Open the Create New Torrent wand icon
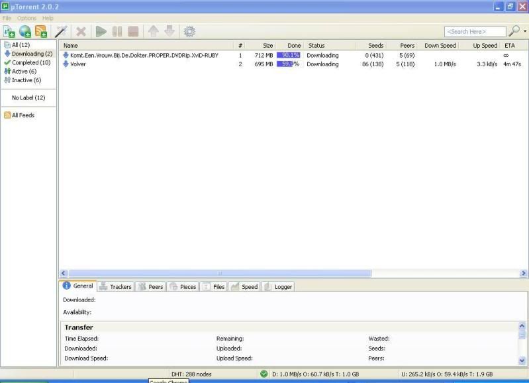 (61, 32)
